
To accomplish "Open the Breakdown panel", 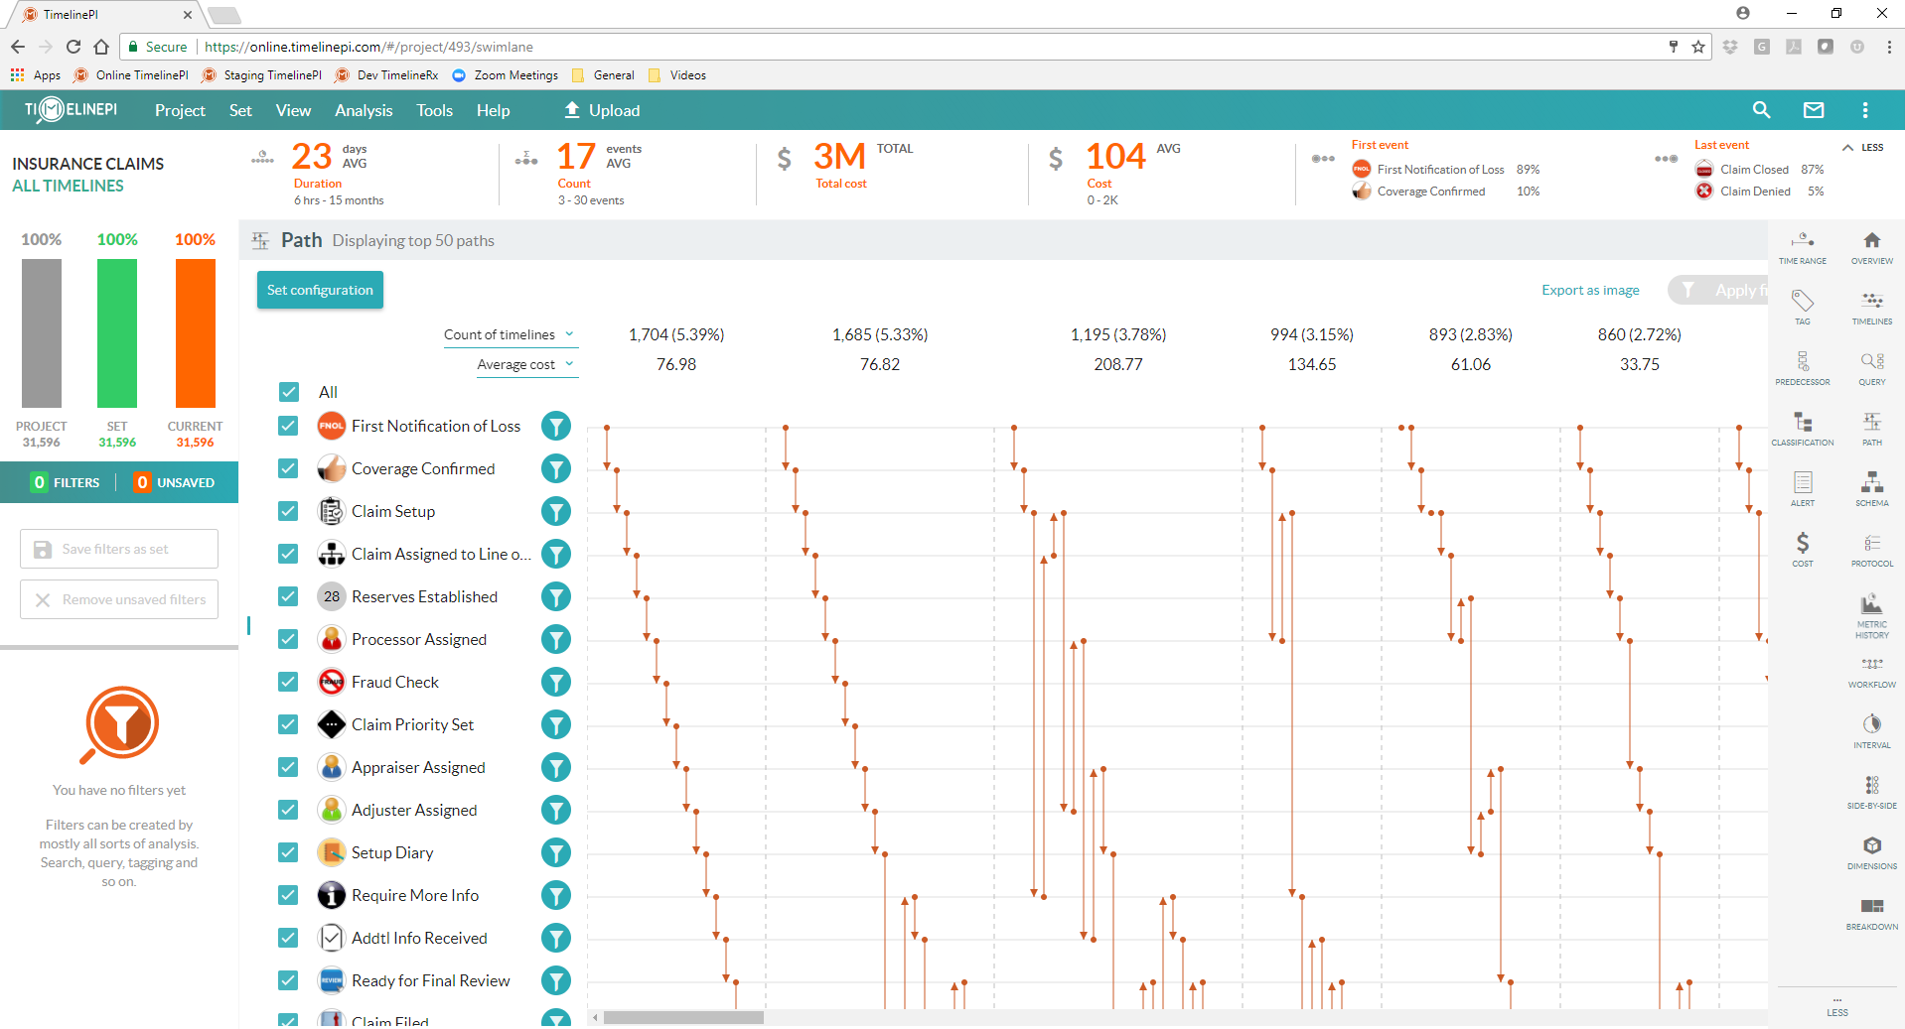I will 1870,911.
